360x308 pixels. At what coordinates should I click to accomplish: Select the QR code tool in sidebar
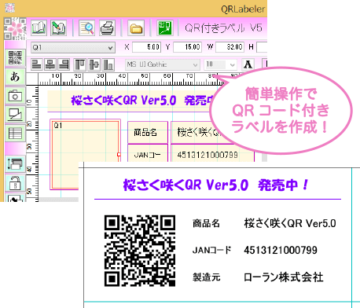(15, 57)
